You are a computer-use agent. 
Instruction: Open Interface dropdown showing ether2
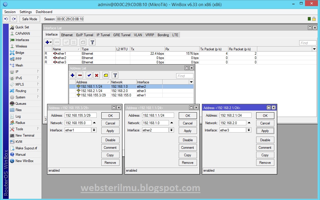(172, 130)
